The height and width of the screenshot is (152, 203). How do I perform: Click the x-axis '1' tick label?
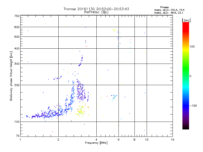[x=20, y=140]
